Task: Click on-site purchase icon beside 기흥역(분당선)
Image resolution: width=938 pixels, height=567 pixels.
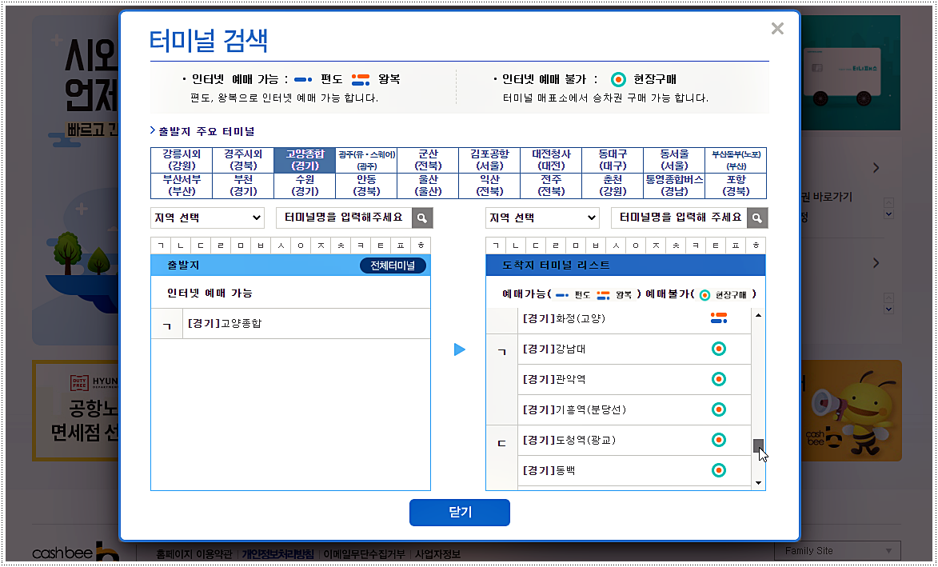Action: (718, 409)
